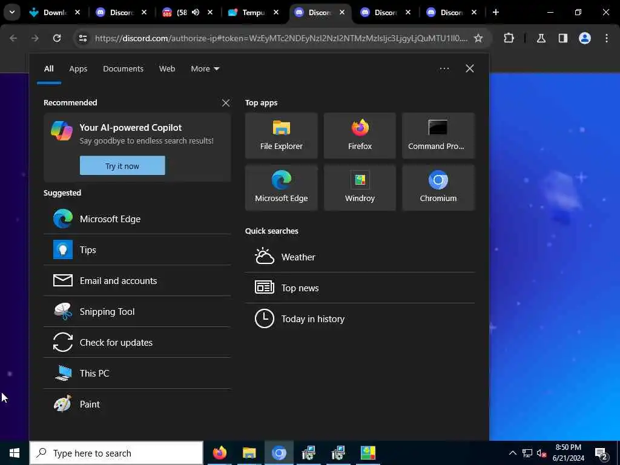Image resolution: width=620 pixels, height=465 pixels.
Task: Open a new browser tab
Action: tap(496, 12)
